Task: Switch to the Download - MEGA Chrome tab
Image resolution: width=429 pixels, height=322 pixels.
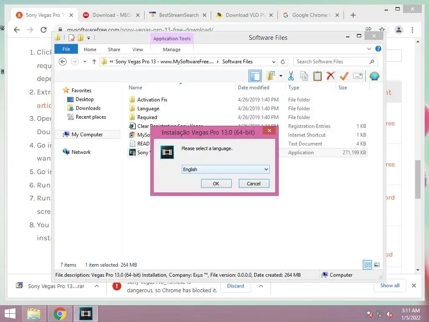Action: [111, 15]
